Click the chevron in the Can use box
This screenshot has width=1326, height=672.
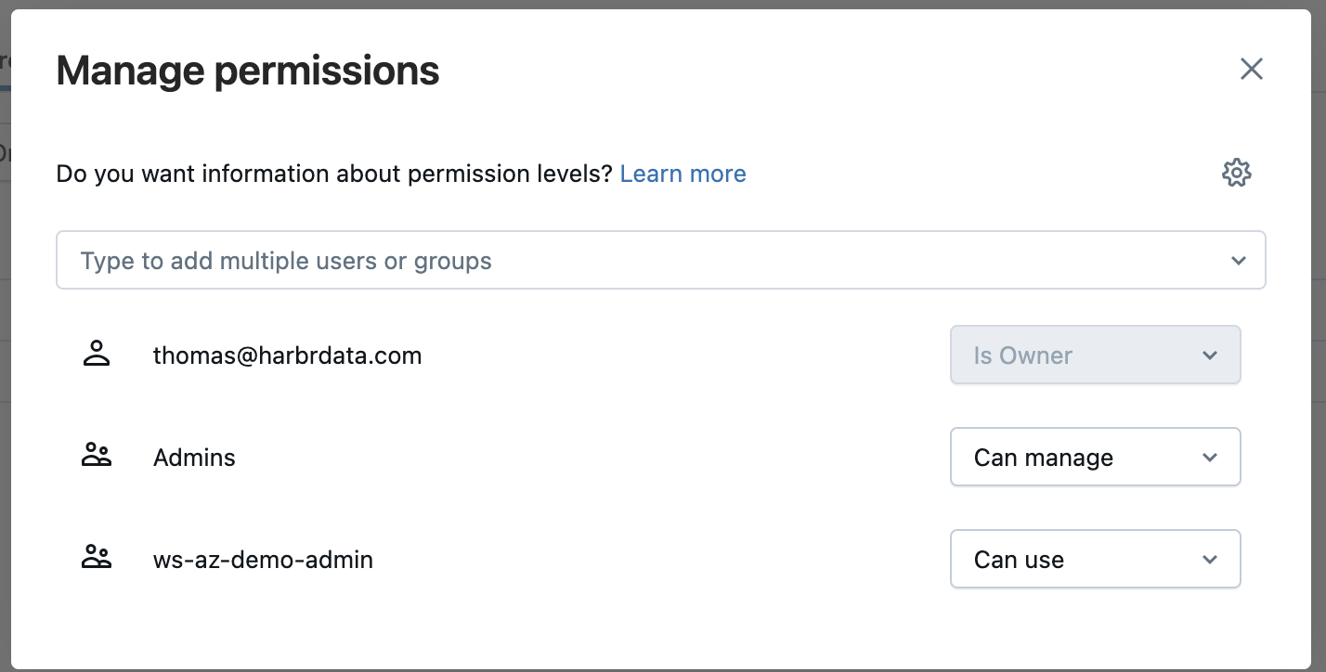coord(1209,560)
